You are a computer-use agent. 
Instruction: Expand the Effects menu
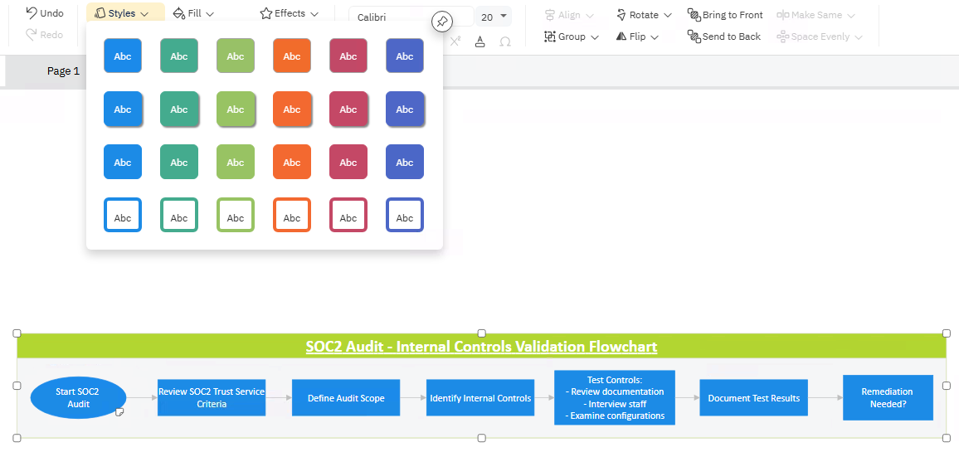pyautogui.click(x=289, y=13)
